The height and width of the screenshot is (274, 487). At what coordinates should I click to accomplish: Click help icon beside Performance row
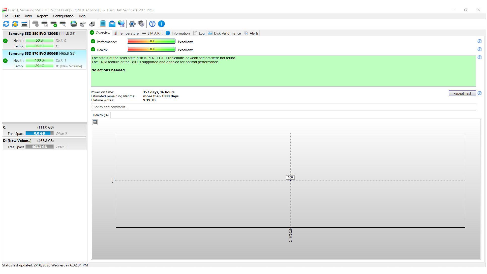[x=479, y=41]
